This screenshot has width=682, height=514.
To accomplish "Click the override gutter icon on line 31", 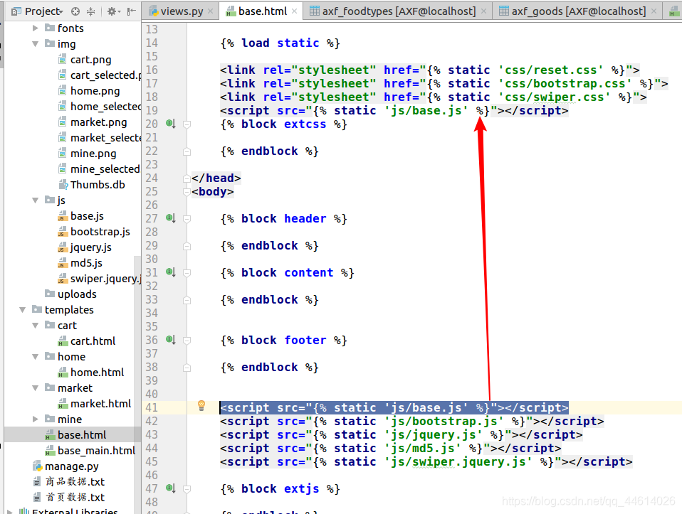I will [x=171, y=272].
